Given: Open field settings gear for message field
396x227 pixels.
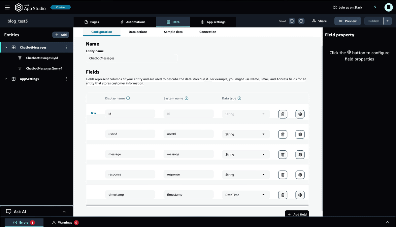Looking at the screenshot, I should [300, 154].
